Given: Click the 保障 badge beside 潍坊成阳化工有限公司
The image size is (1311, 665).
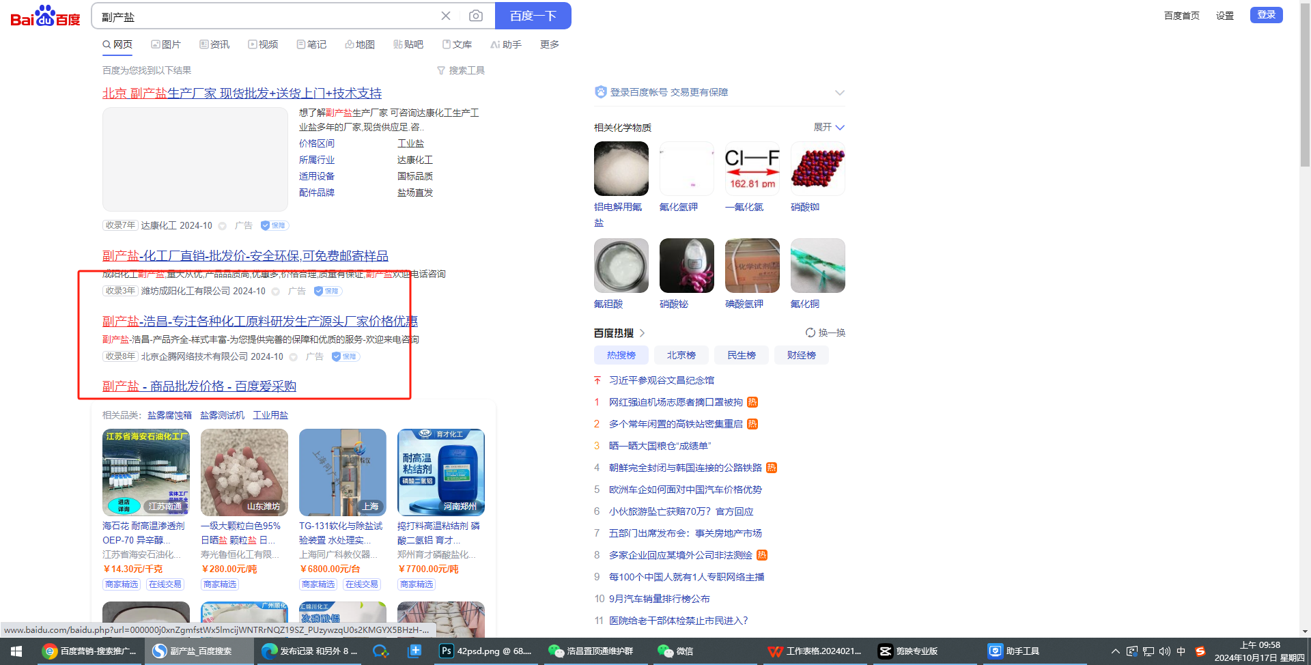Looking at the screenshot, I should click(328, 291).
